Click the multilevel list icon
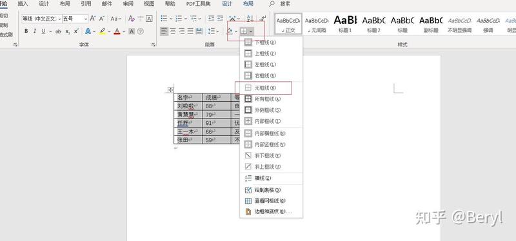The height and width of the screenshot is (241, 516). 193,19
